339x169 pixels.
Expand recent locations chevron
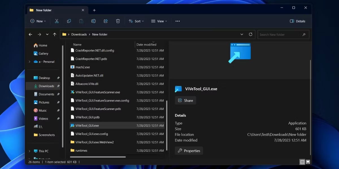click(x=47, y=34)
